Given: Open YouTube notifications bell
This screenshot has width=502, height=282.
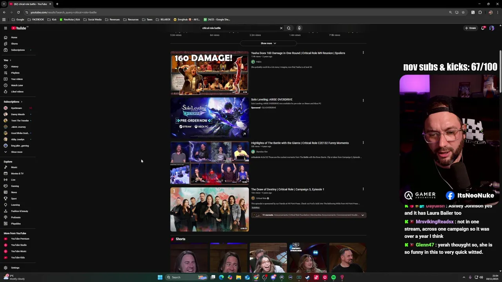Looking at the screenshot, I should (x=483, y=28).
